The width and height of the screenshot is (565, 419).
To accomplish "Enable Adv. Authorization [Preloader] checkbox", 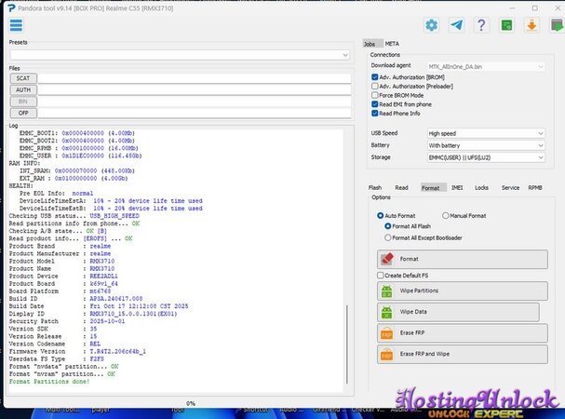I will (x=374, y=86).
